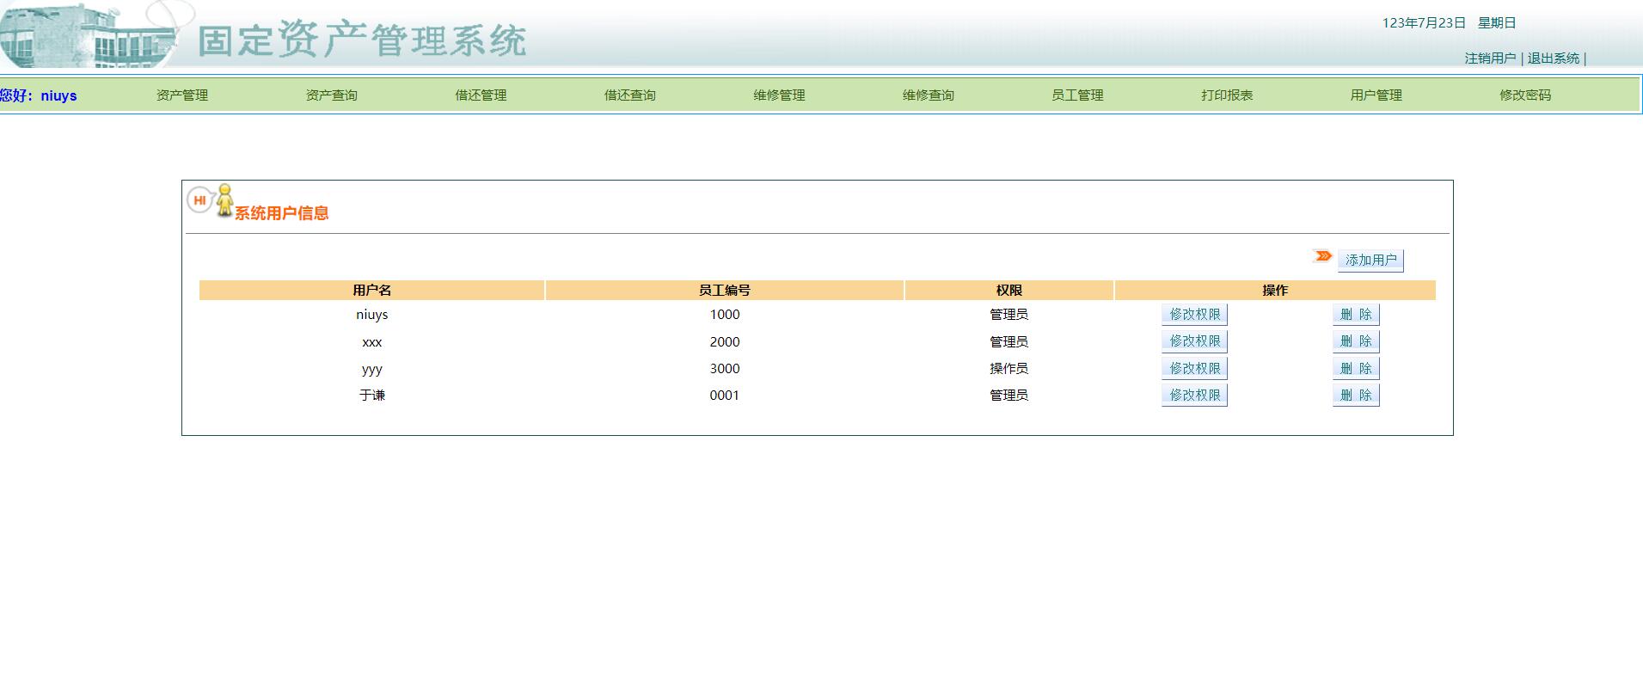Open the 用户管理 menu
The width and height of the screenshot is (1643, 681).
click(x=1376, y=95)
